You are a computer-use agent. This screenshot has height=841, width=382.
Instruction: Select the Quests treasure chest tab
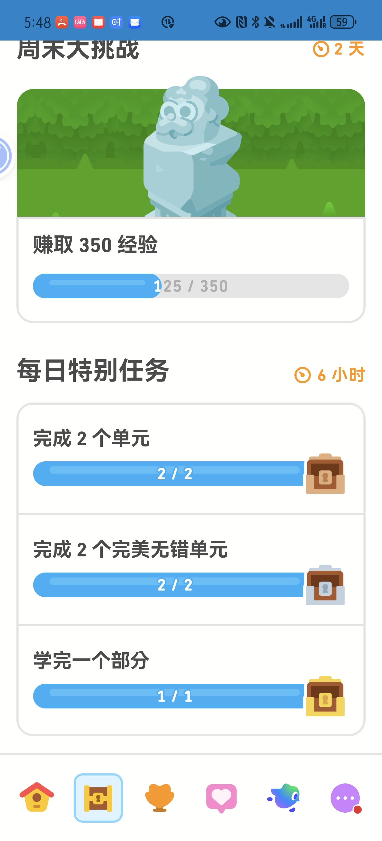pos(98,798)
